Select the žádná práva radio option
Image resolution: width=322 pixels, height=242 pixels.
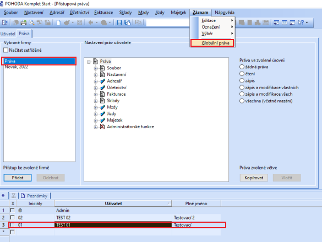242,67
